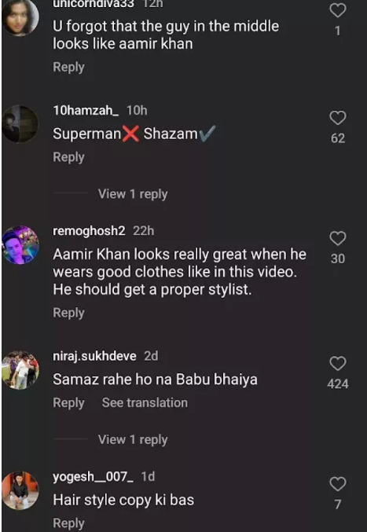Open 10hamzah_ profile avatar
Screen dimensions: 367x532
pyautogui.click(x=20, y=124)
